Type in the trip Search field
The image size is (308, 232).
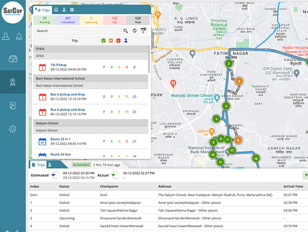point(79,31)
